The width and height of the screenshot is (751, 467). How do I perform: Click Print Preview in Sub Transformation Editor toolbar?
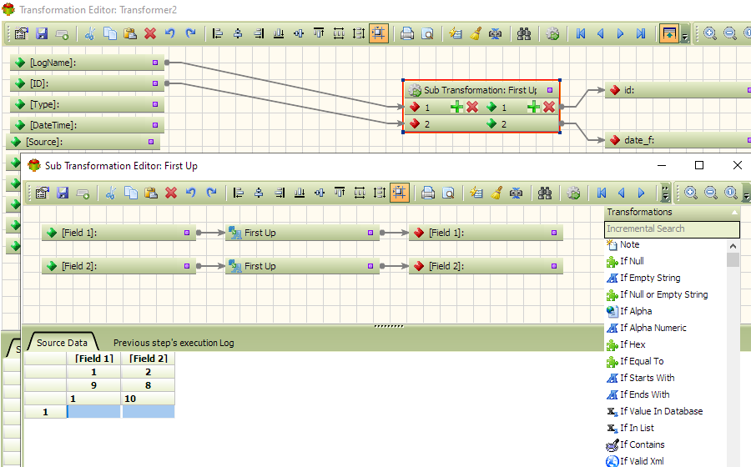448,193
